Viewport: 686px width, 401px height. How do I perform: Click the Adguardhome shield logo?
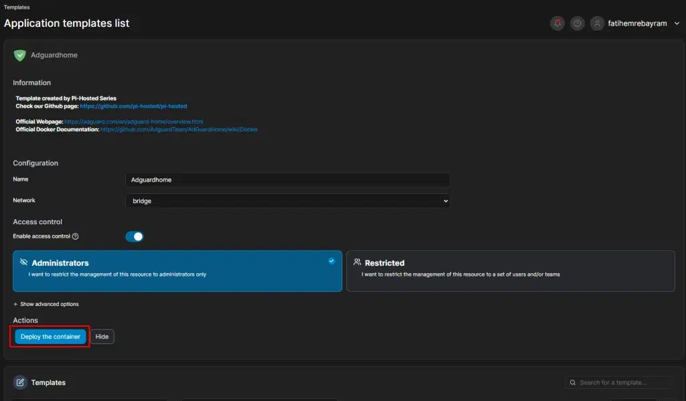(x=19, y=55)
